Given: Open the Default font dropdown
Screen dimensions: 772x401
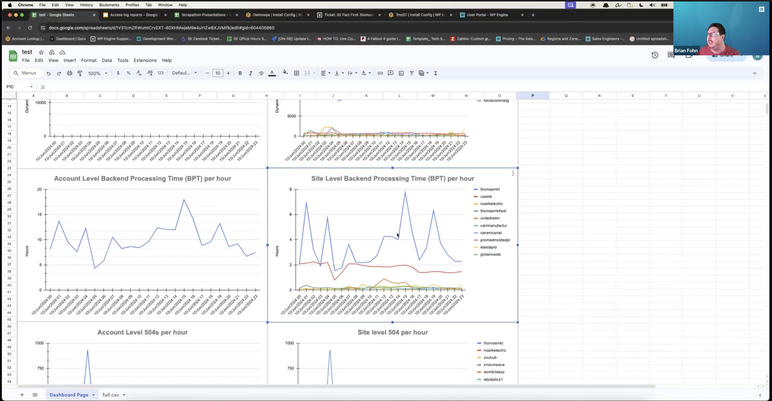Looking at the screenshot, I should click(x=184, y=73).
